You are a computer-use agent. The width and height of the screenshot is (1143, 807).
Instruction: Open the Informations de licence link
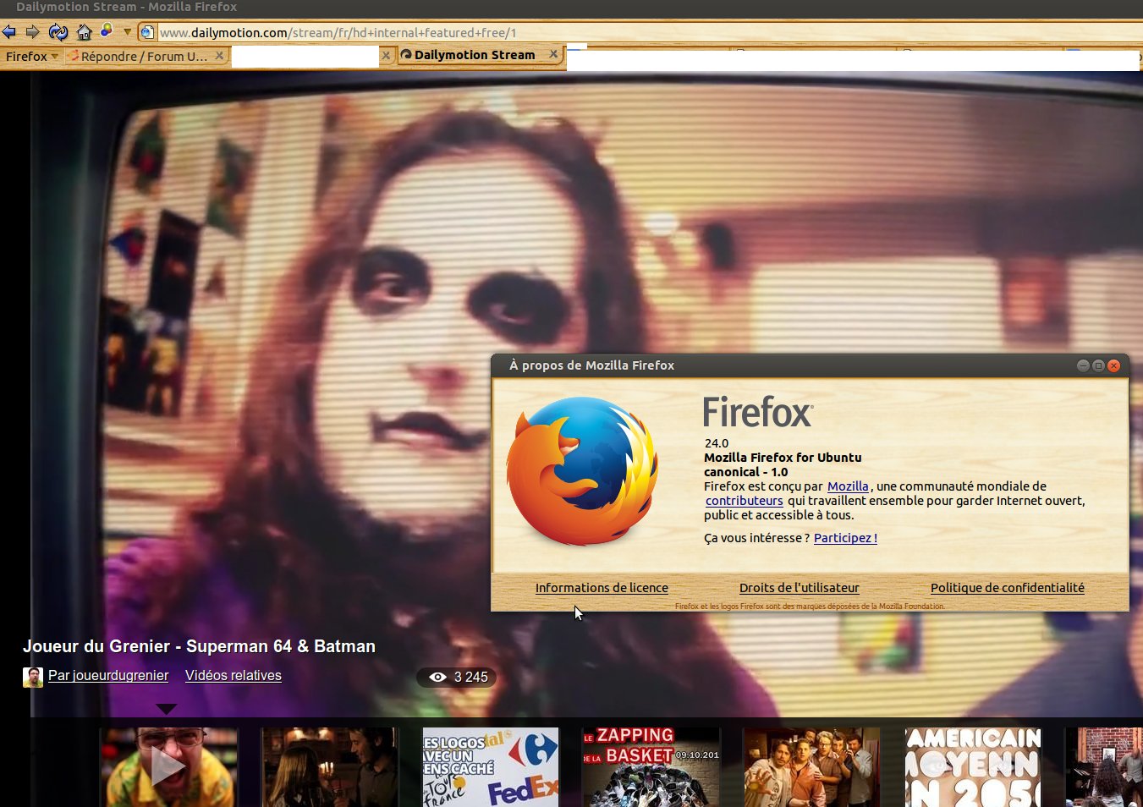(602, 588)
